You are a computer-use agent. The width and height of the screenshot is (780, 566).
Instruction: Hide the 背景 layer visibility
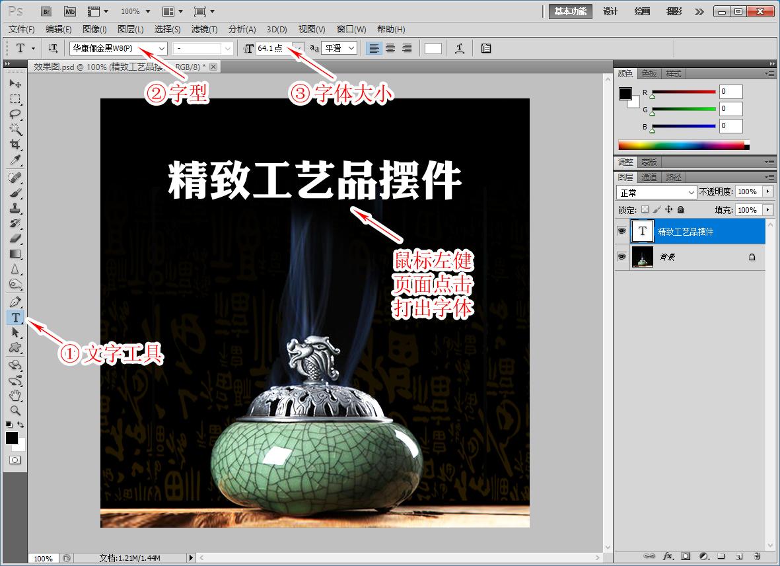[621, 257]
